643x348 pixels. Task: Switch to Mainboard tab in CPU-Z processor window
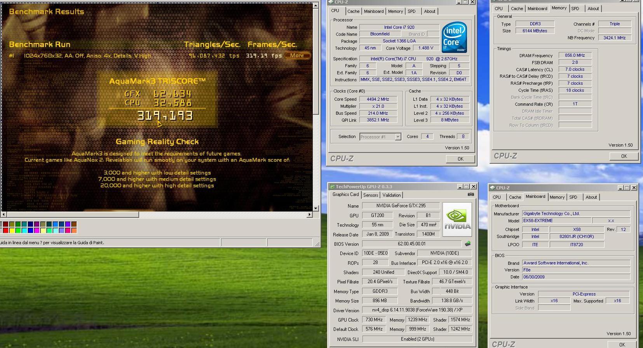(x=374, y=11)
